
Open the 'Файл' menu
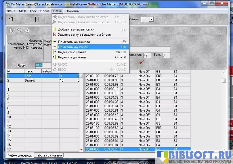coord(11,11)
